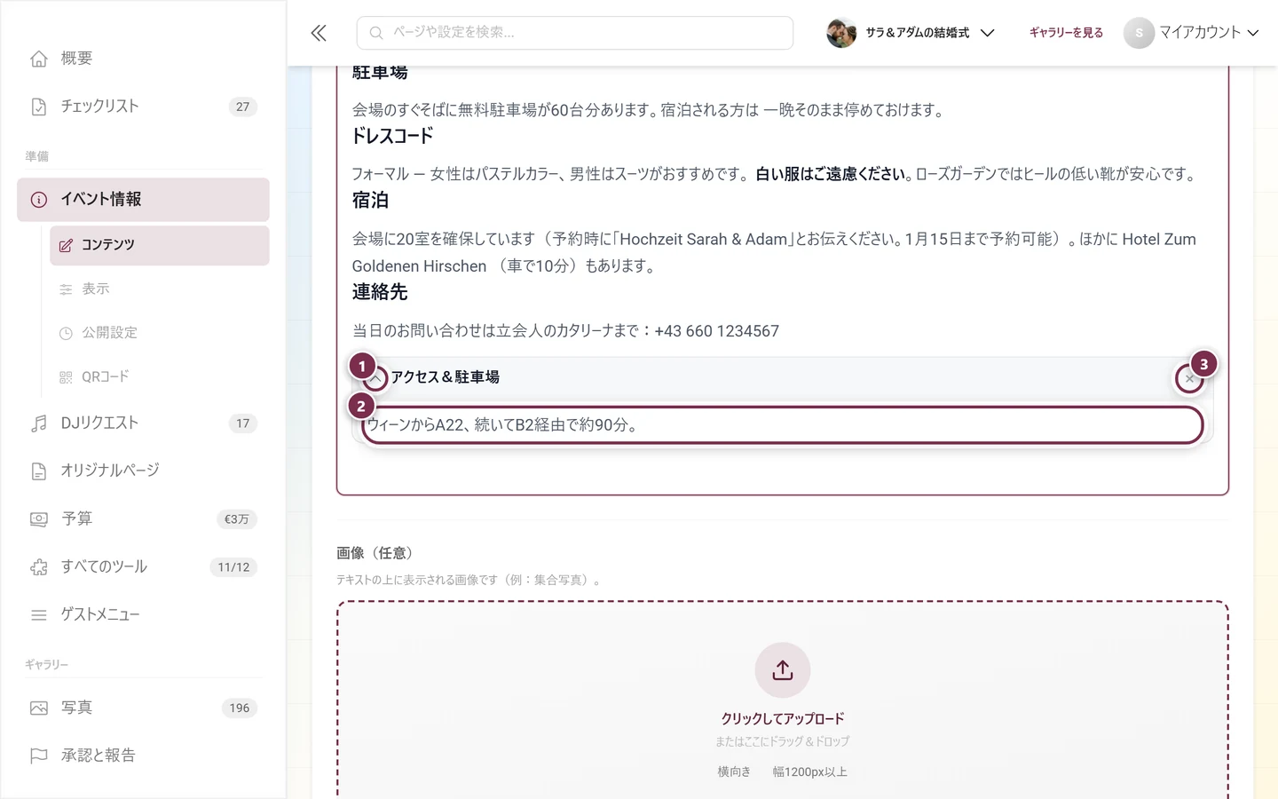The height and width of the screenshot is (799, 1278).
Task: Open DJリクエスト in the sidebar
Action: tap(143, 423)
